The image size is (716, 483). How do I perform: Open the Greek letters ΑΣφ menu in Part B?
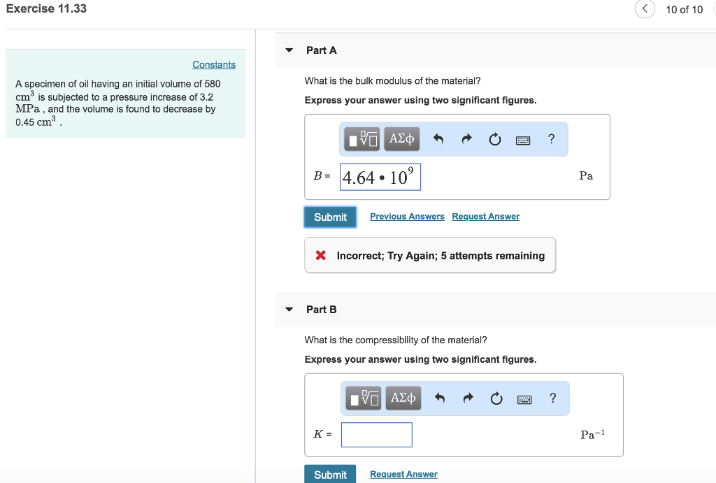[x=403, y=398]
